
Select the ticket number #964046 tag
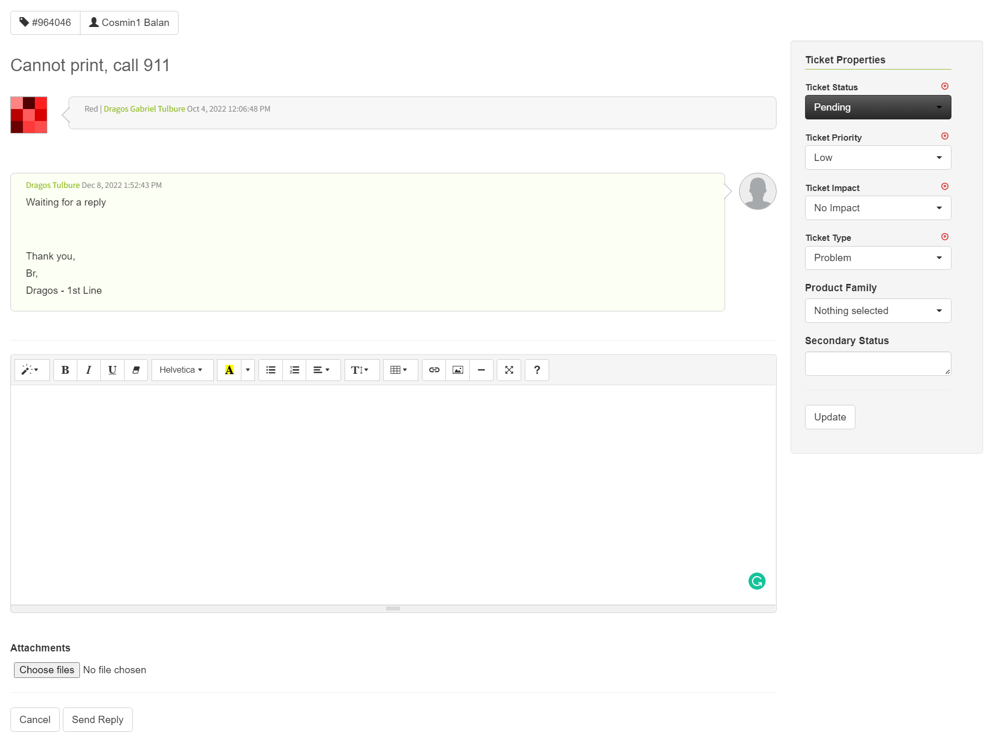tap(45, 22)
